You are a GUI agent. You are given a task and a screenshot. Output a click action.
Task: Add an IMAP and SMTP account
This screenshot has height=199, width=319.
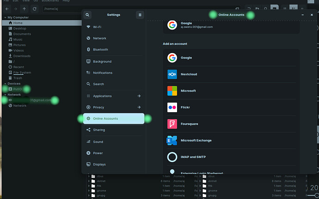click(231, 157)
